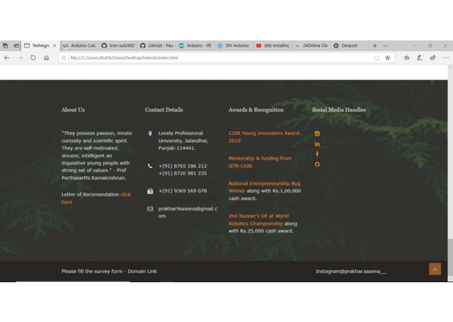Open a new tab with plus button

coord(375,46)
